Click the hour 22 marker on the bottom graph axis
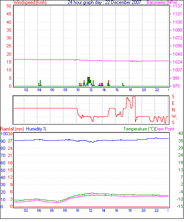 tap(156, 211)
